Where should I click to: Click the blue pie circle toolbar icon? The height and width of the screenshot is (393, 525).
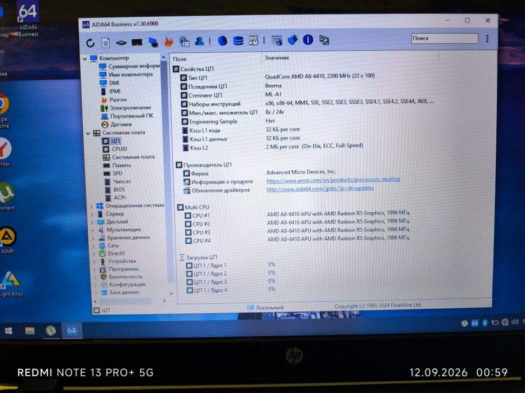tap(223, 41)
